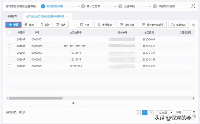
Task: Close the 生产企业出口货物免抵退税申报明细 tab
Action: click(67, 16)
